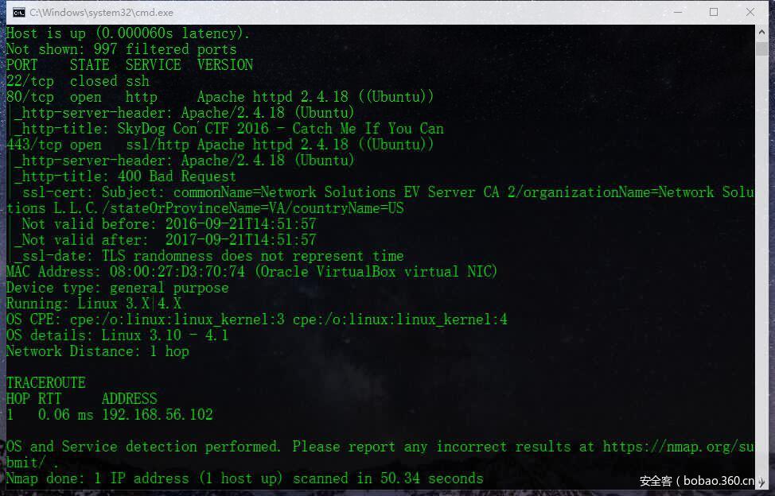Screen dimensions: 775x496
Task: Click the TRACEROUTE heading
Action: (45, 383)
